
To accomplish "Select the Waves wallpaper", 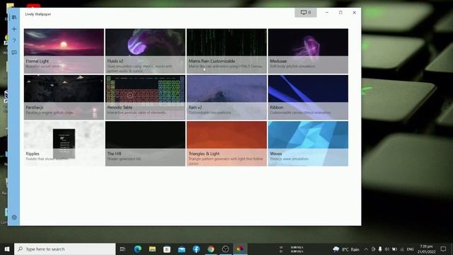I will (308, 143).
